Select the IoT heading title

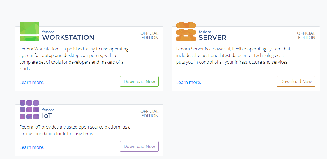[47, 116]
